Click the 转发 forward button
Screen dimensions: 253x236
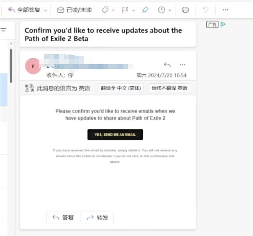click(x=97, y=218)
